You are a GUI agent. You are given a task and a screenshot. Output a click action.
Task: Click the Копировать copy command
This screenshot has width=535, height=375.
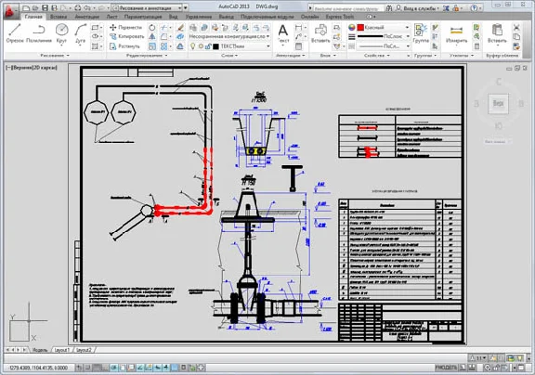click(126, 36)
